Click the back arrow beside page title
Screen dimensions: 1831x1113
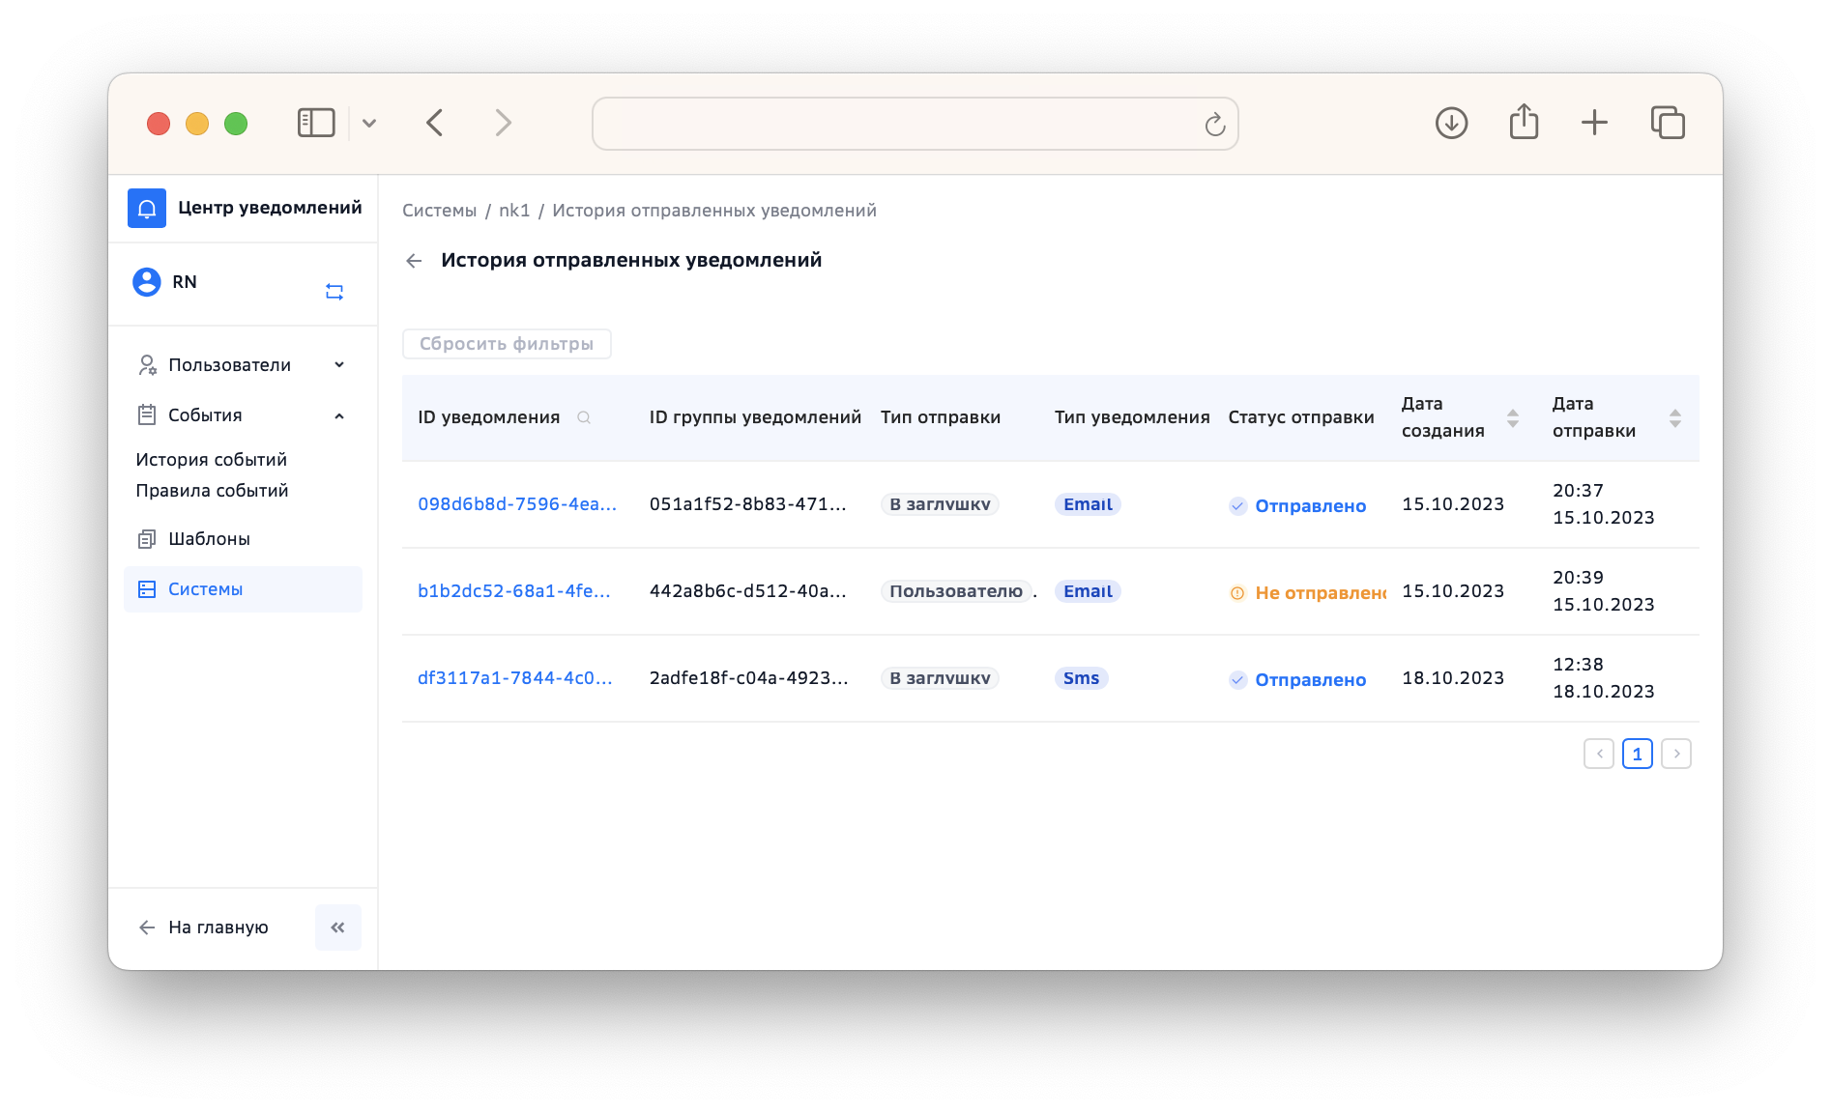click(x=415, y=261)
